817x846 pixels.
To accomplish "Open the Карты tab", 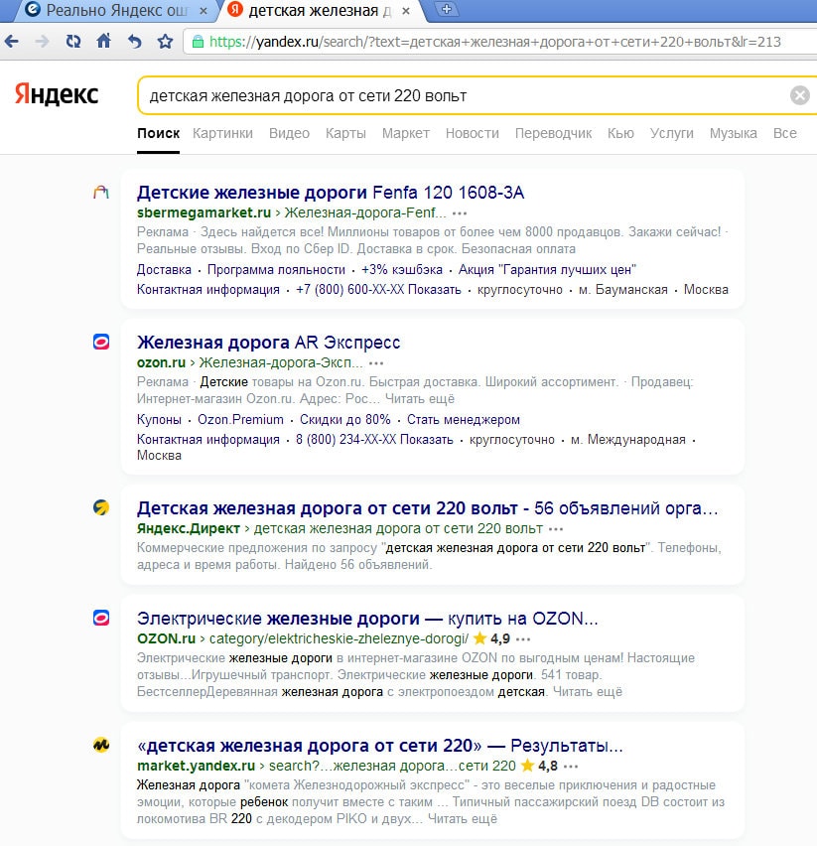I will tap(345, 133).
